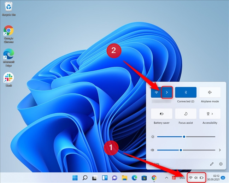This screenshot has width=229, height=183.
Task: Select the Google Chrome desktop shortcut
Action: tap(8, 35)
